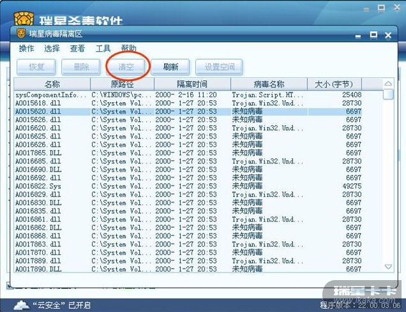The height and width of the screenshot is (312, 406).
Task: Select the A0017870.dll row
Action: (188, 252)
